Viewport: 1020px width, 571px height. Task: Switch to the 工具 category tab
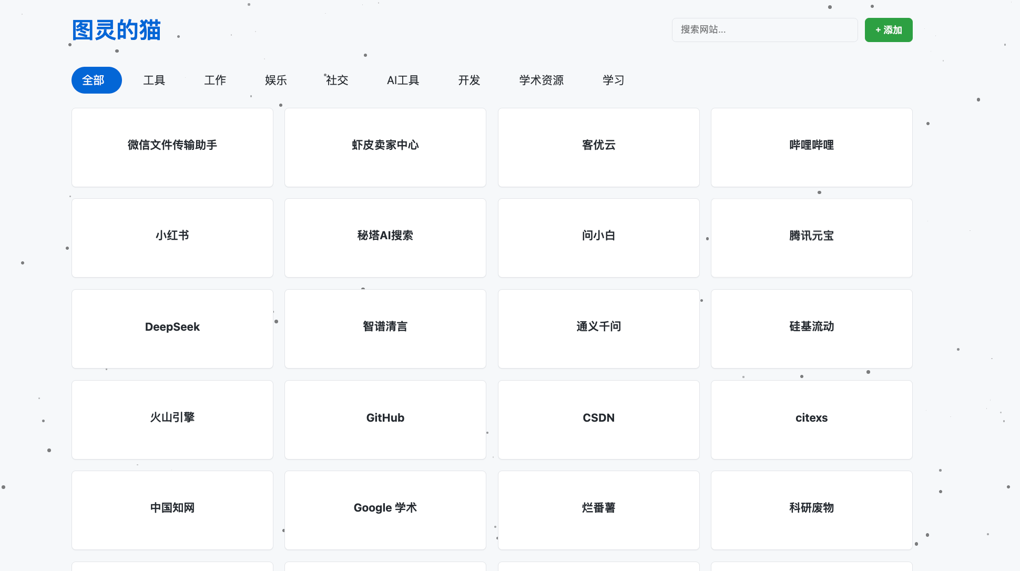(x=154, y=80)
